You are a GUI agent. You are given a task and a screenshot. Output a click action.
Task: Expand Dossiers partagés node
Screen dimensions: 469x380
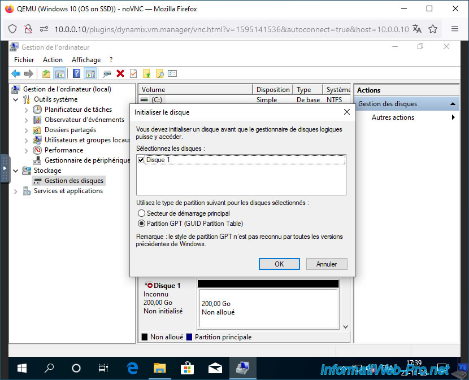click(x=27, y=130)
